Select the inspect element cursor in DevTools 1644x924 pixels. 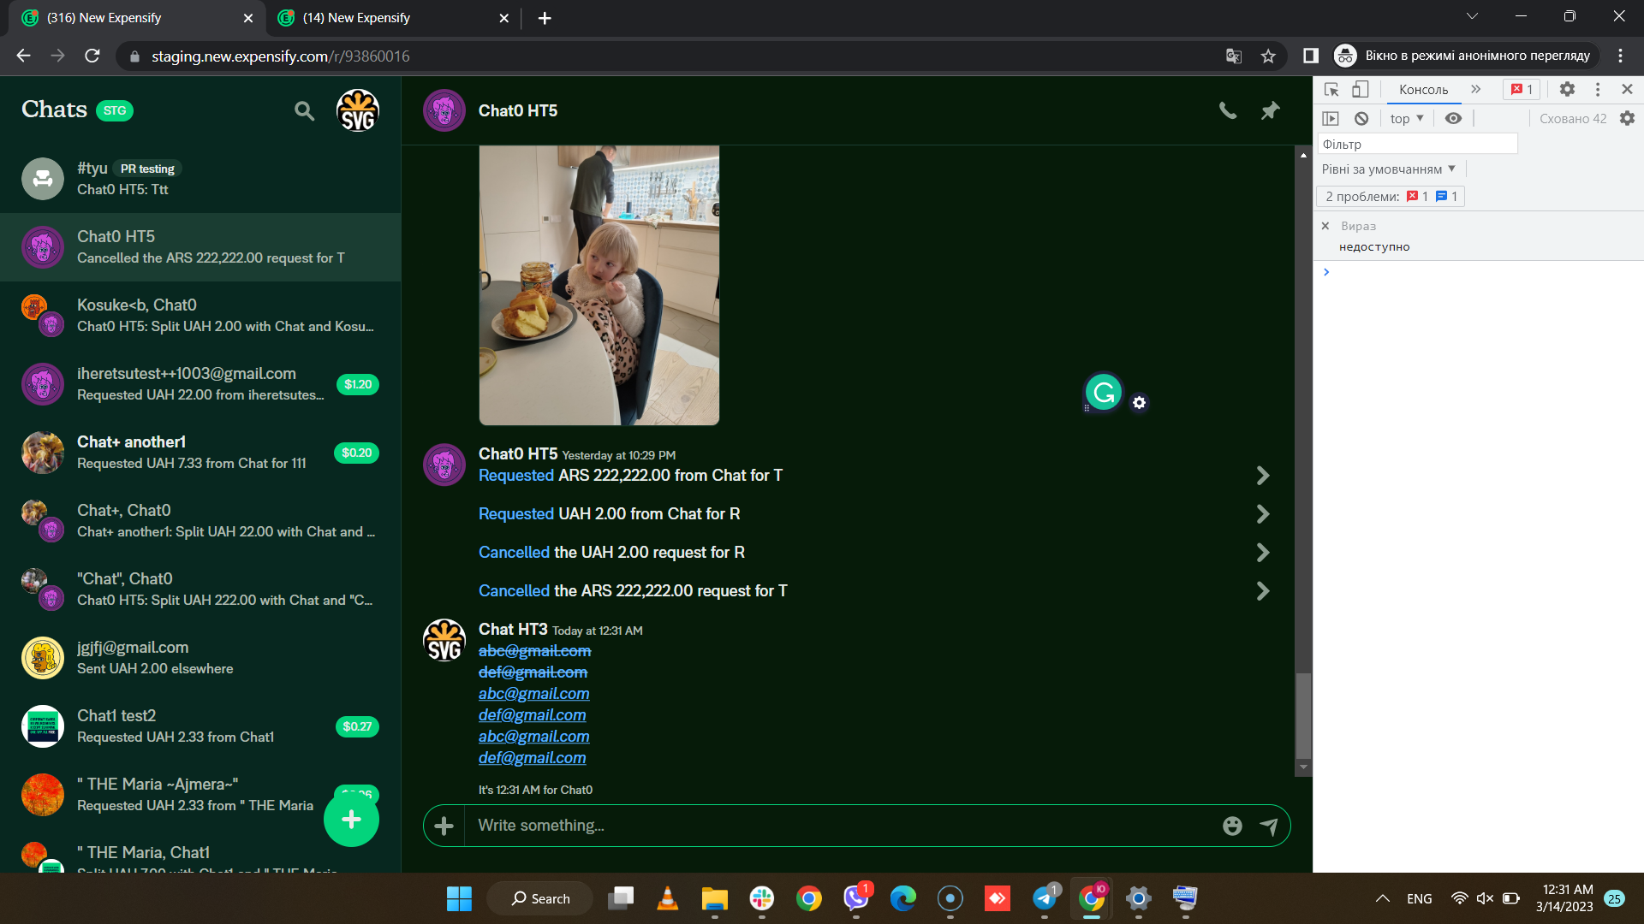click(1331, 89)
